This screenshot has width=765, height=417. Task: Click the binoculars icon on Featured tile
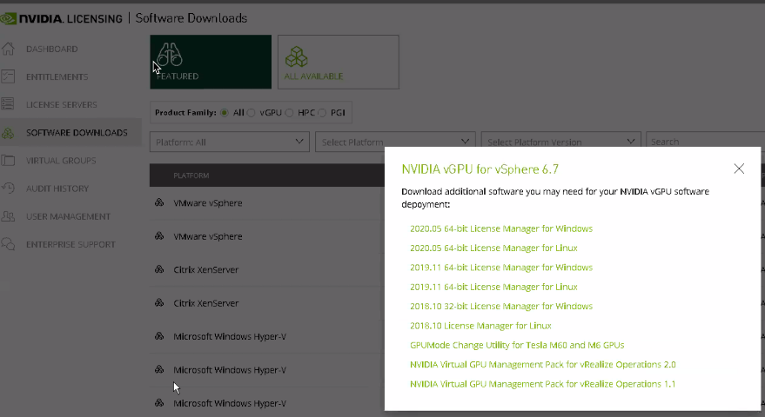[171, 55]
